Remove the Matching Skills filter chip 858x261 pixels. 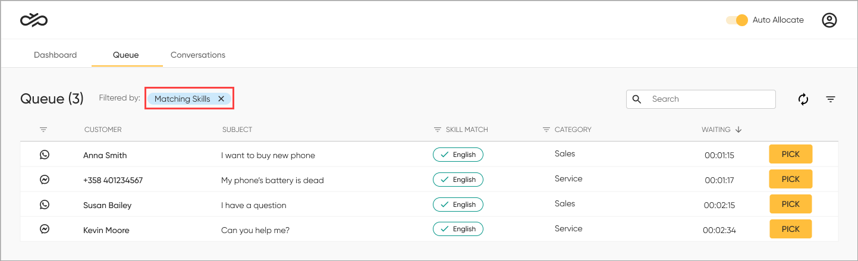pyautogui.click(x=221, y=99)
